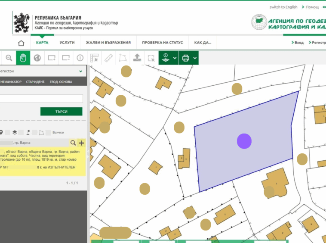
Task: Zoom to result with magnifier icon
Action: [73, 143]
